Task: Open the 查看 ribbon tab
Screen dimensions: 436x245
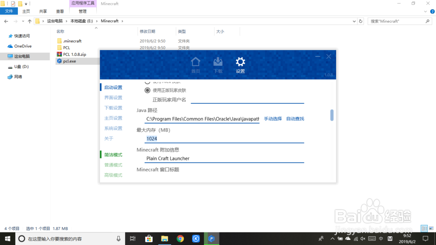Action: (x=60, y=11)
